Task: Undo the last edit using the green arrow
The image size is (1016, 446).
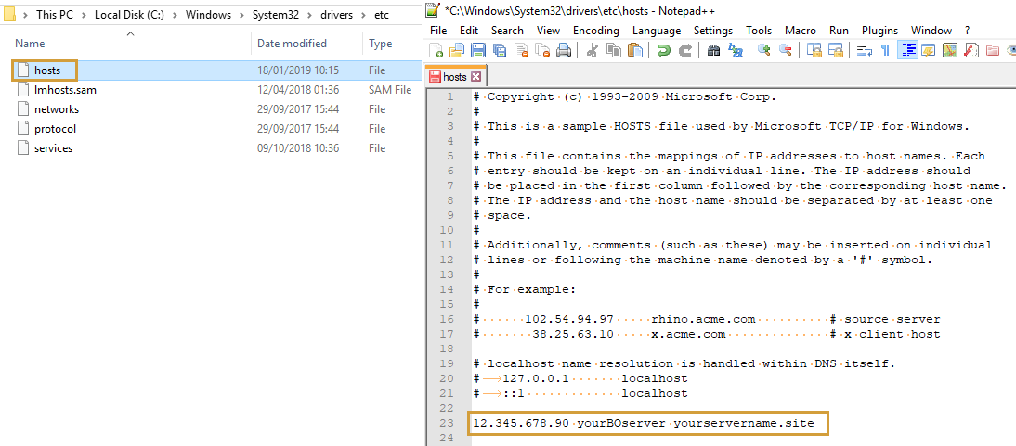Action: 664,51
